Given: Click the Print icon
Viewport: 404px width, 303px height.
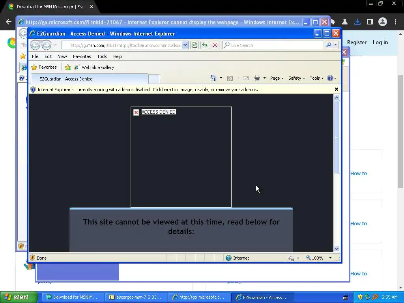Looking at the screenshot, I should point(257,79).
